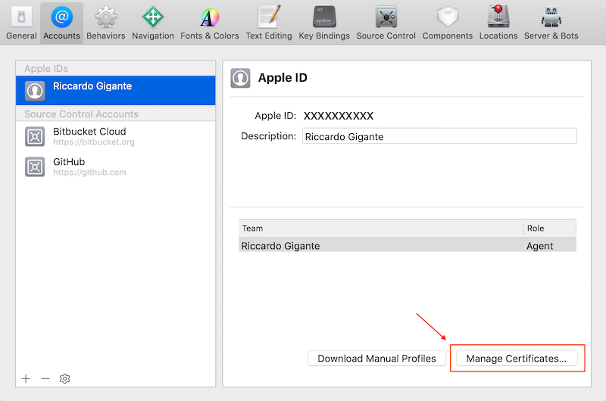Screen dimensions: 606x401
Task: Select the Behaviors preferences icon
Action: click(x=106, y=23)
